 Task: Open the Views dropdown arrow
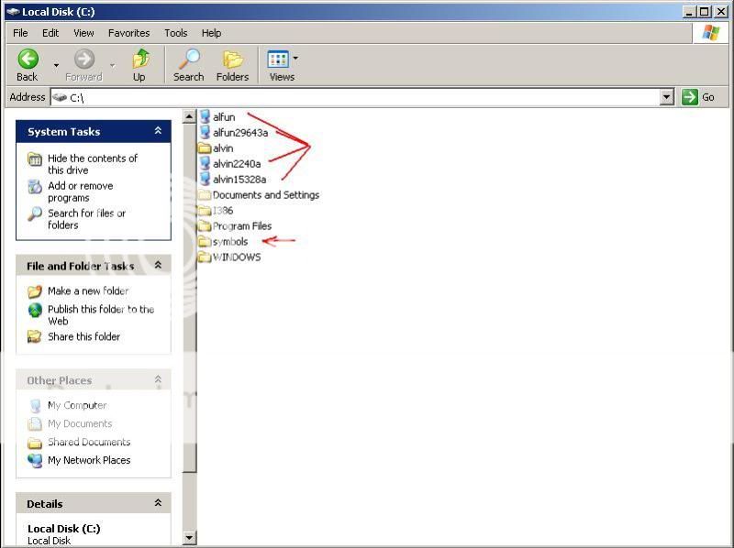[x=295, y=59]
